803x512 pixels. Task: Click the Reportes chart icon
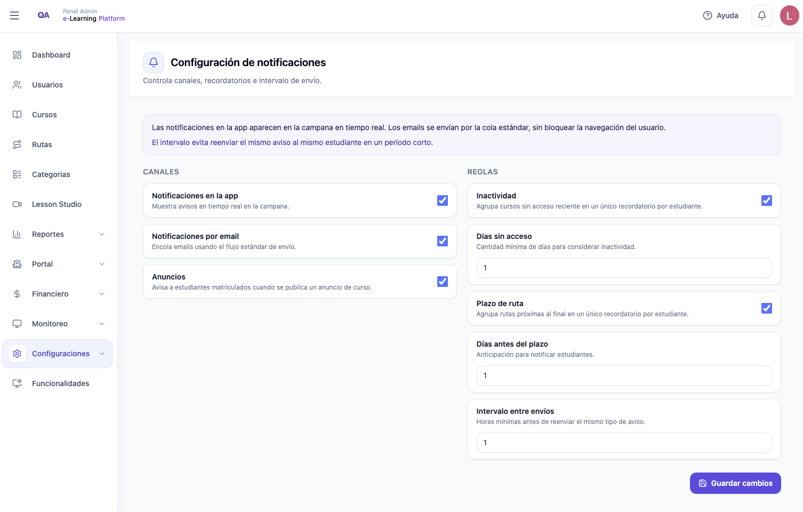17,234
